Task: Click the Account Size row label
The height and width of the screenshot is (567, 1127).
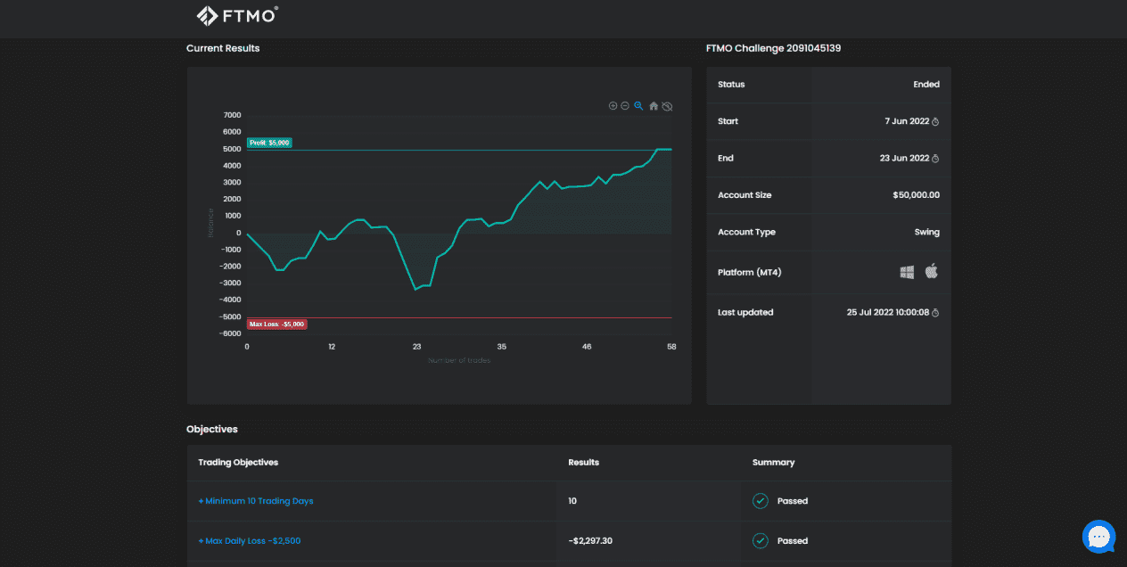Action: (x=744, y=195)
